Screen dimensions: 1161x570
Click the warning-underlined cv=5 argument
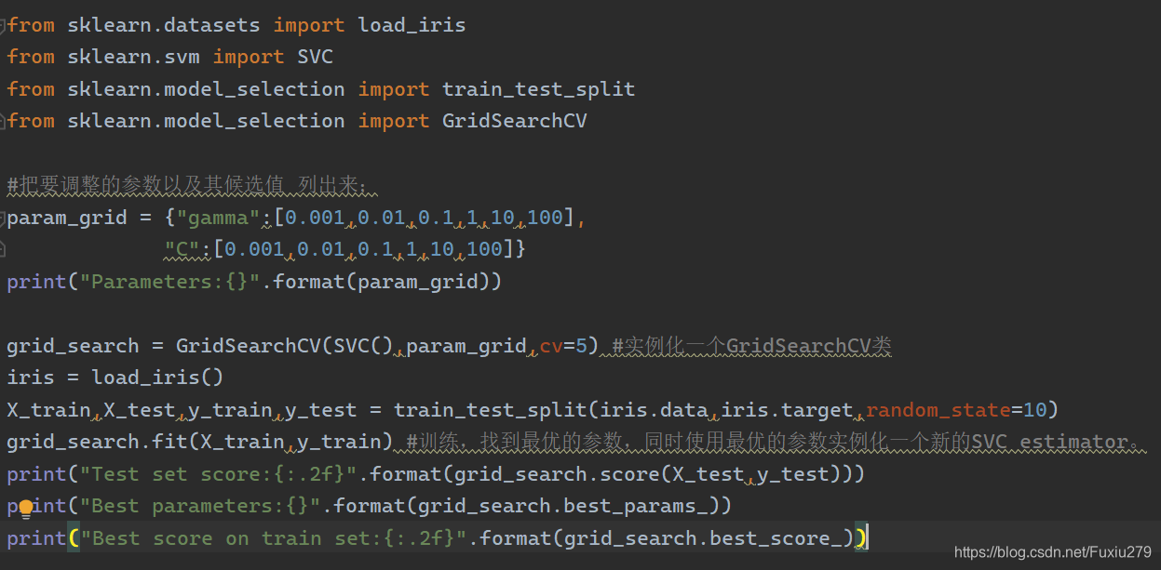click(x=561, y=345)
